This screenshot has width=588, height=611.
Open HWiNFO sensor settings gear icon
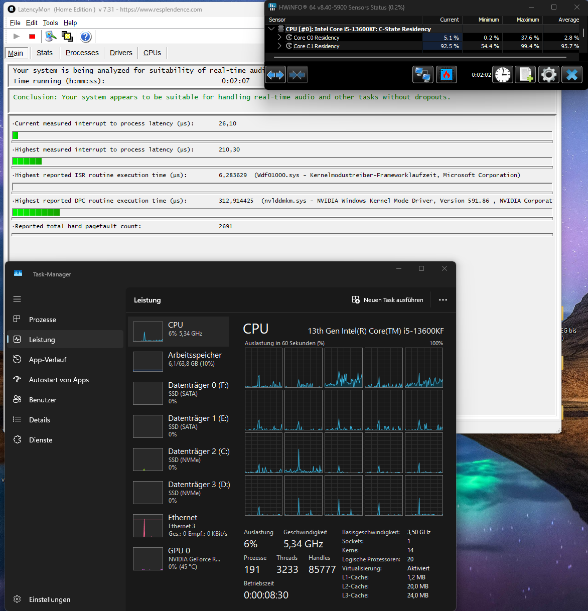click(x=549, y=75)
